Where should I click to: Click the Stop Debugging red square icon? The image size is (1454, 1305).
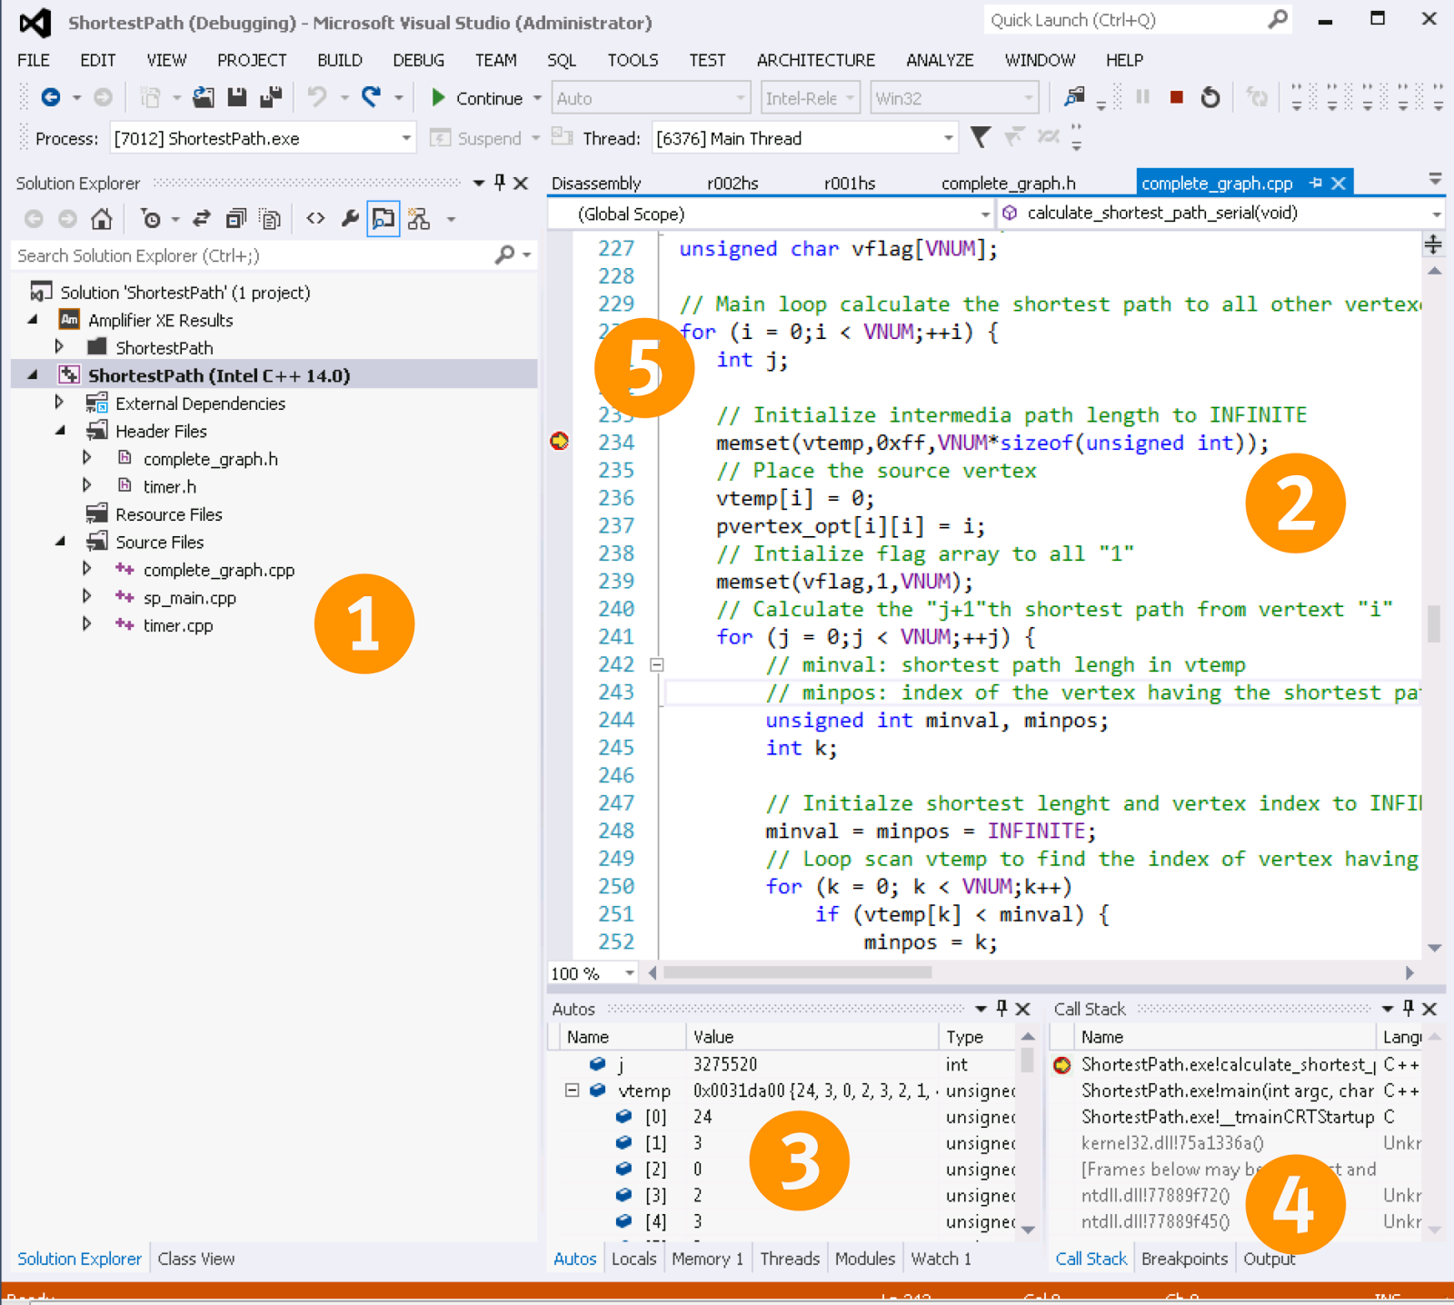click(1176, 97)
